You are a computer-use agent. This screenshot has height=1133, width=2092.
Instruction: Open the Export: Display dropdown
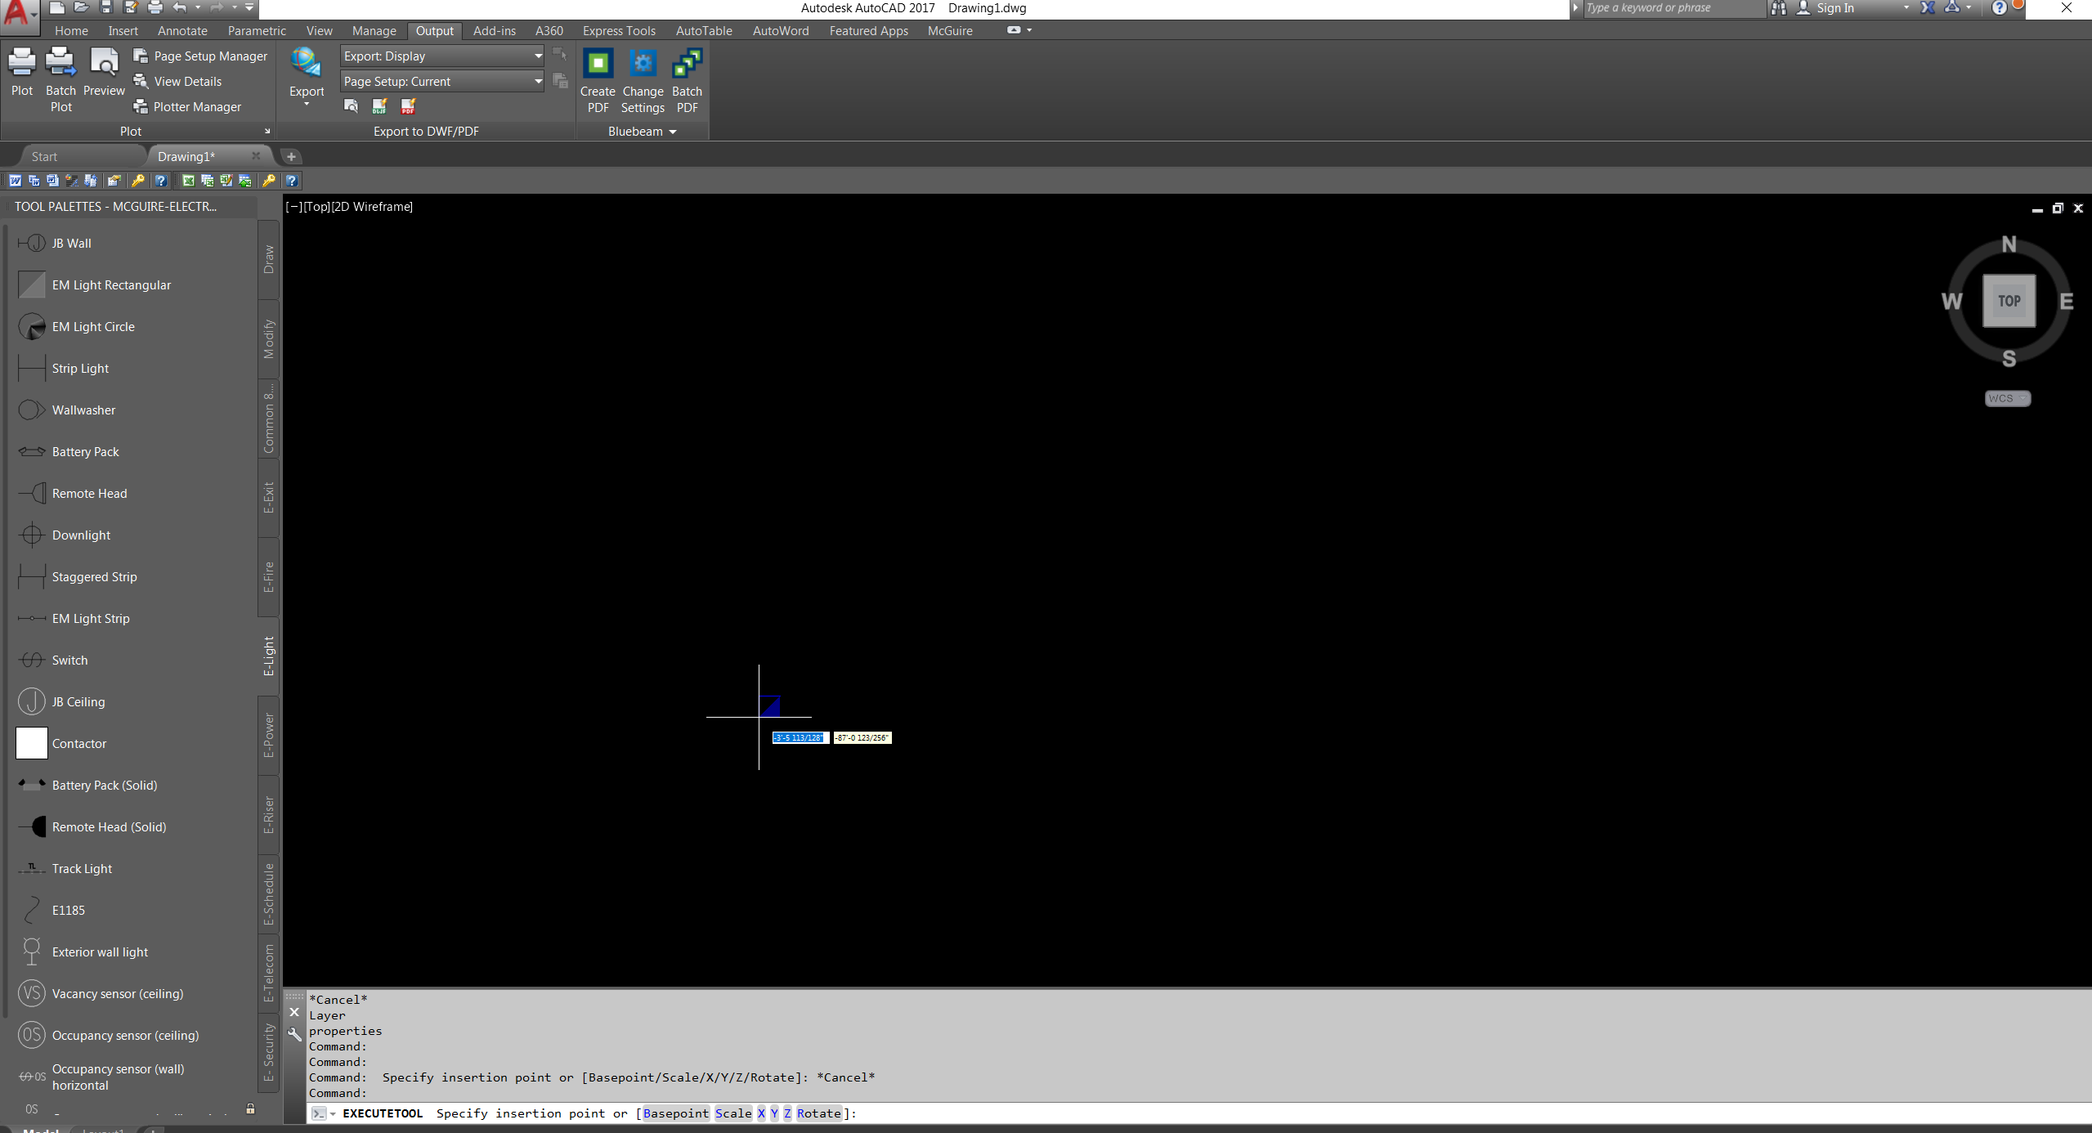(x=535, y=56)
